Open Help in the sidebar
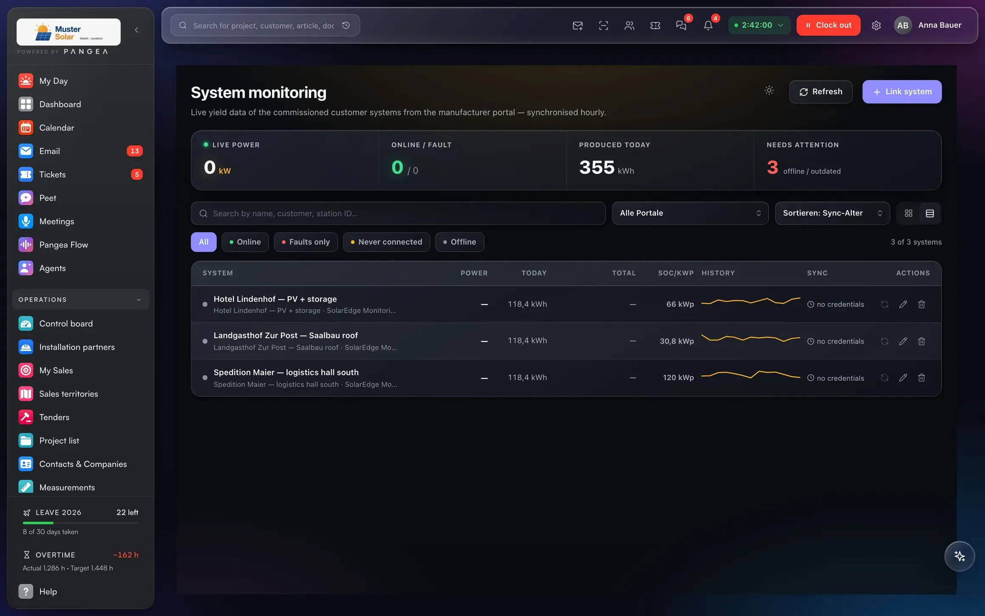985x616 pixels. (x=80, y=591)
